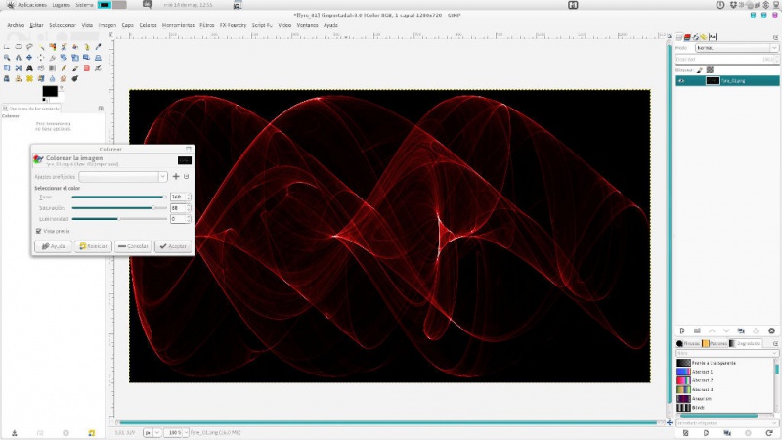Screen dimensions: 782x440
Task: Hide the layer with the eye icon
Action: coord(681,81)
